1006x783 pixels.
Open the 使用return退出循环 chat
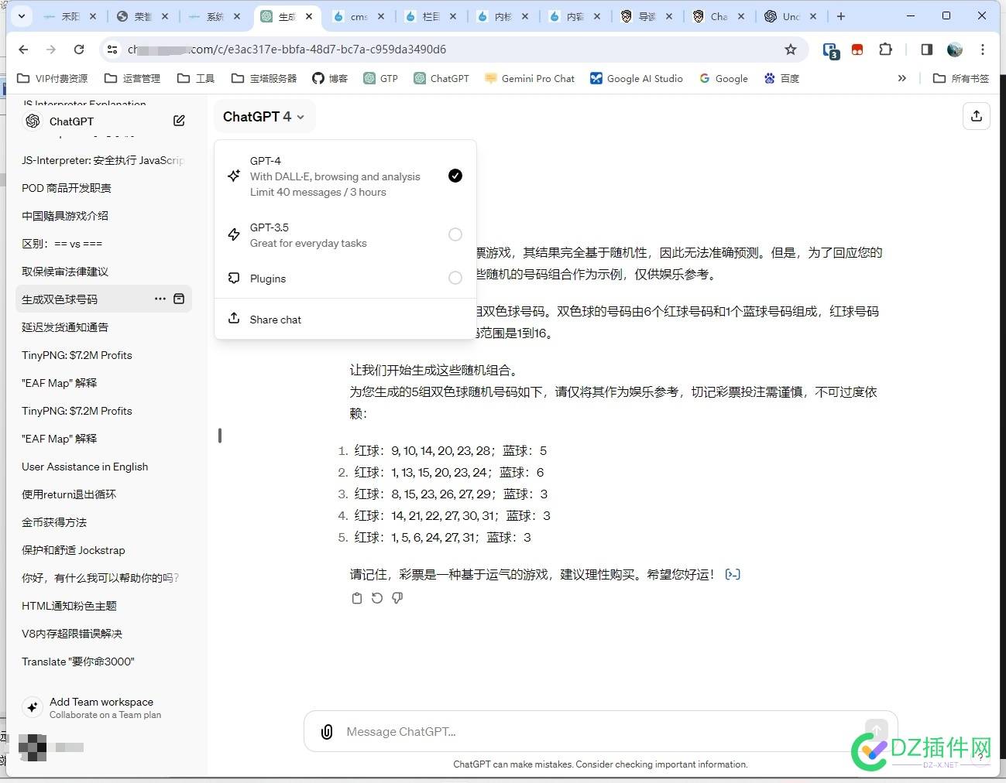104,494
